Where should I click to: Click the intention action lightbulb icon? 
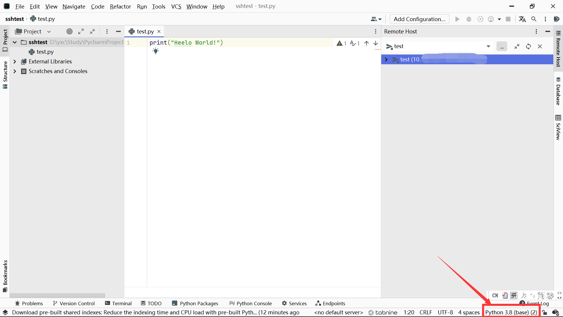click(156, 51)
